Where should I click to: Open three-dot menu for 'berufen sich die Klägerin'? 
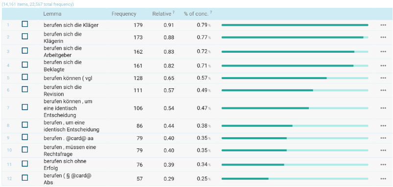(383, 37)
